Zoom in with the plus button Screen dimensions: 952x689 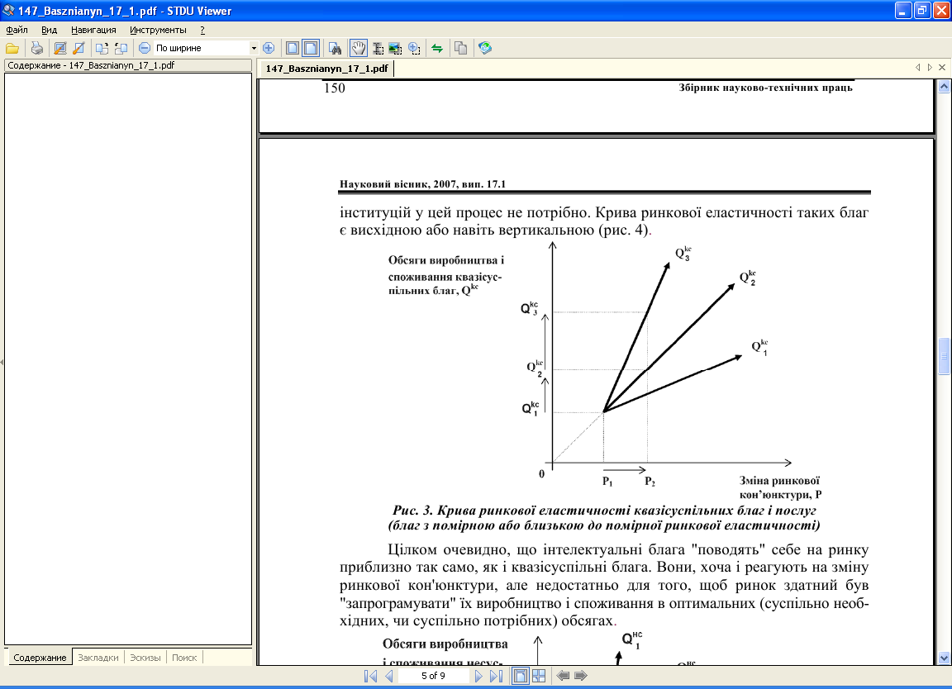[x=269, y=48]
